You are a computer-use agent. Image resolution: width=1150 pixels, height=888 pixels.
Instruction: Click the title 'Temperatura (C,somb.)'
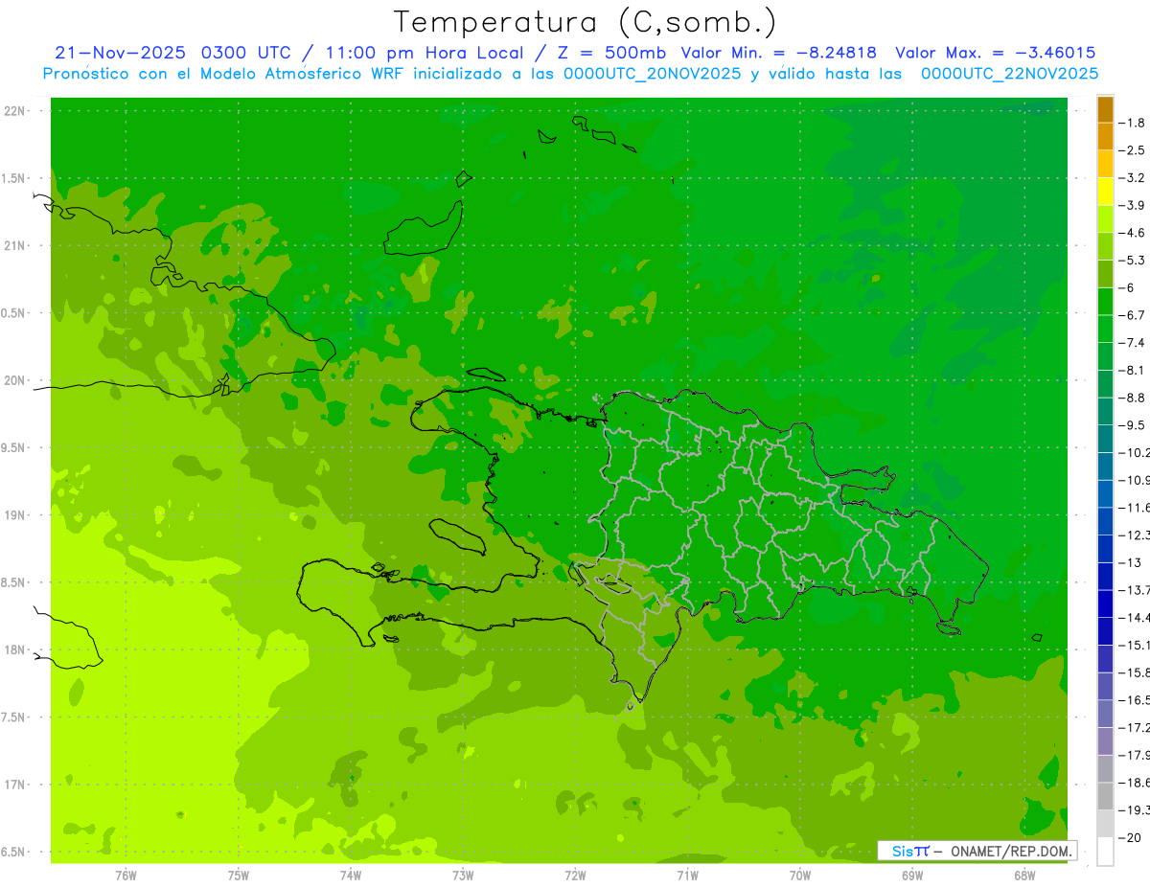pos(585,22)
